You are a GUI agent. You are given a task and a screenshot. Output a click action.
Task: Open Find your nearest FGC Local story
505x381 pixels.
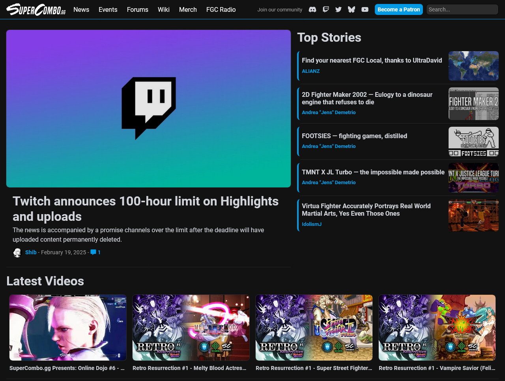[372, 60]
